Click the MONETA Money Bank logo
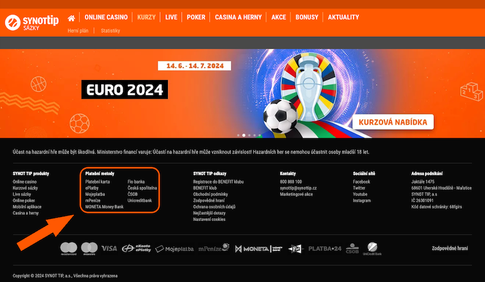 click(x=259, y=249)
